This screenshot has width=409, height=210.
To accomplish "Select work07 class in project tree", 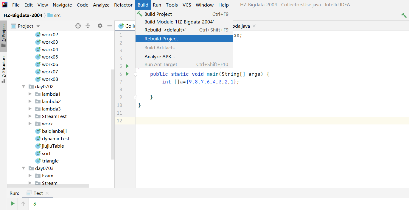I will tap(47, 72).
